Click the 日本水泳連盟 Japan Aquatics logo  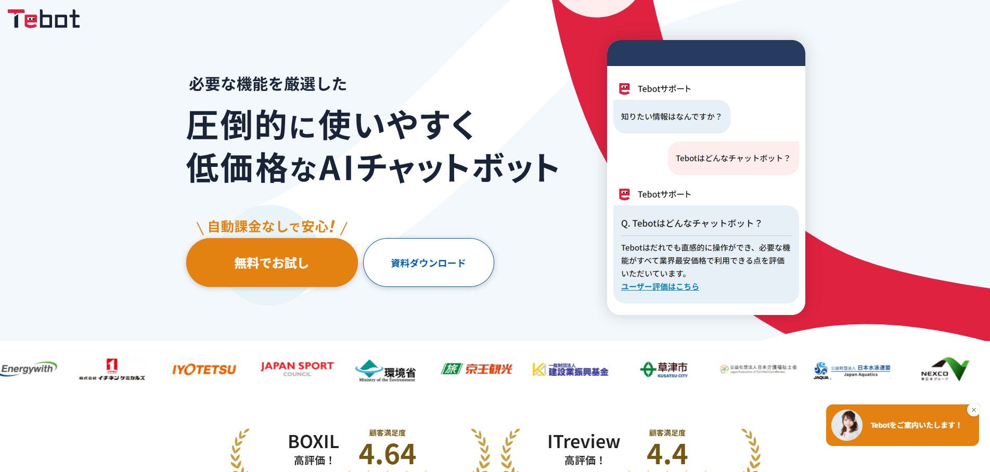pos(852,370)
